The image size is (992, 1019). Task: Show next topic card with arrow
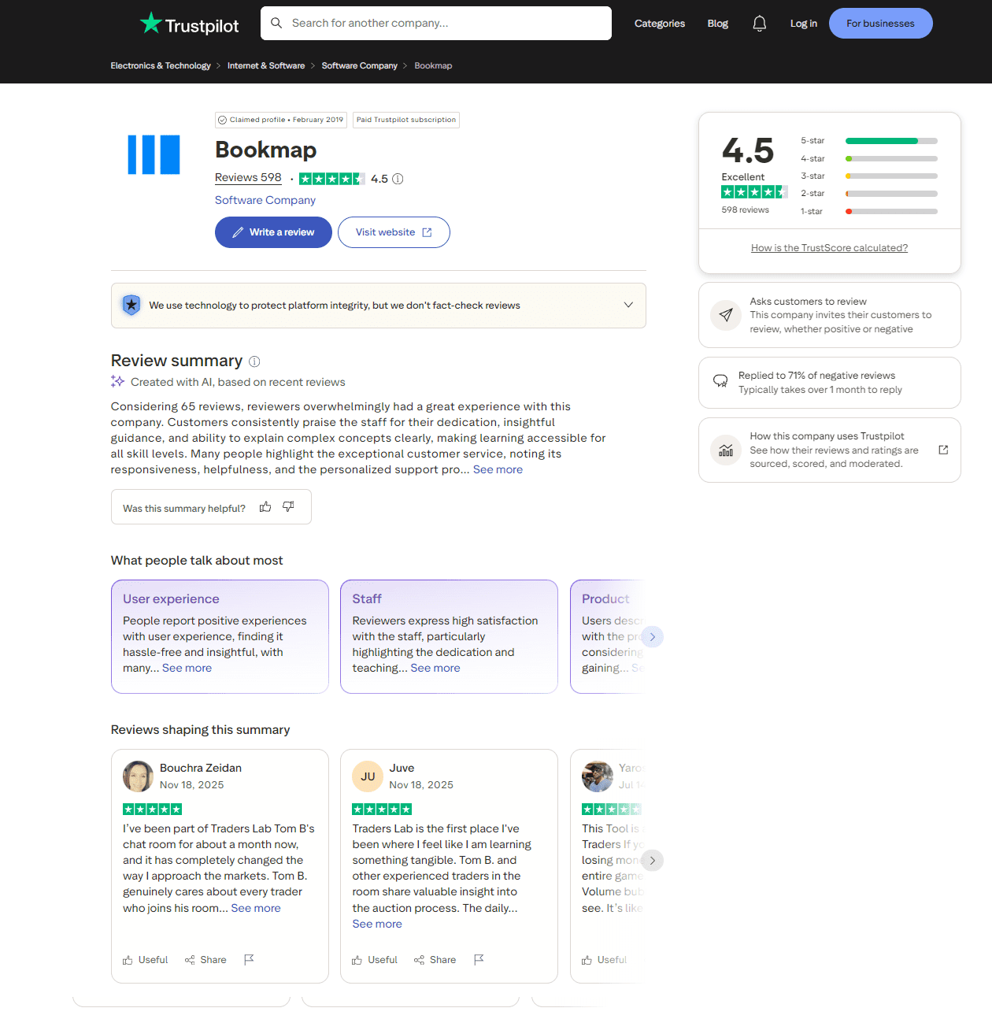click(x=652, y=636)
